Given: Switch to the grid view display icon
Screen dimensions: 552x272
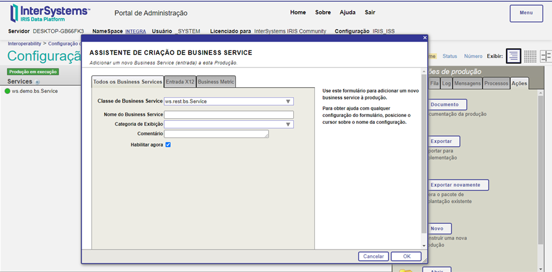Looking at the screenshot, I should click(x=530, y=56).
